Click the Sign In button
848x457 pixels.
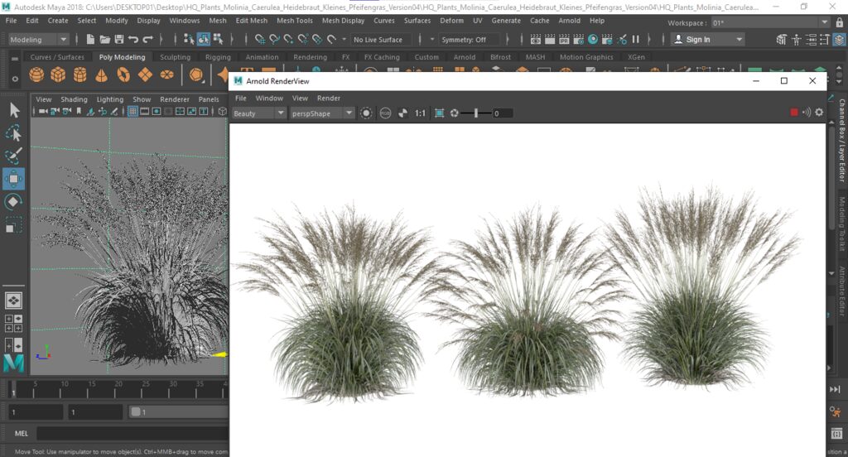[x=708, y=40]
